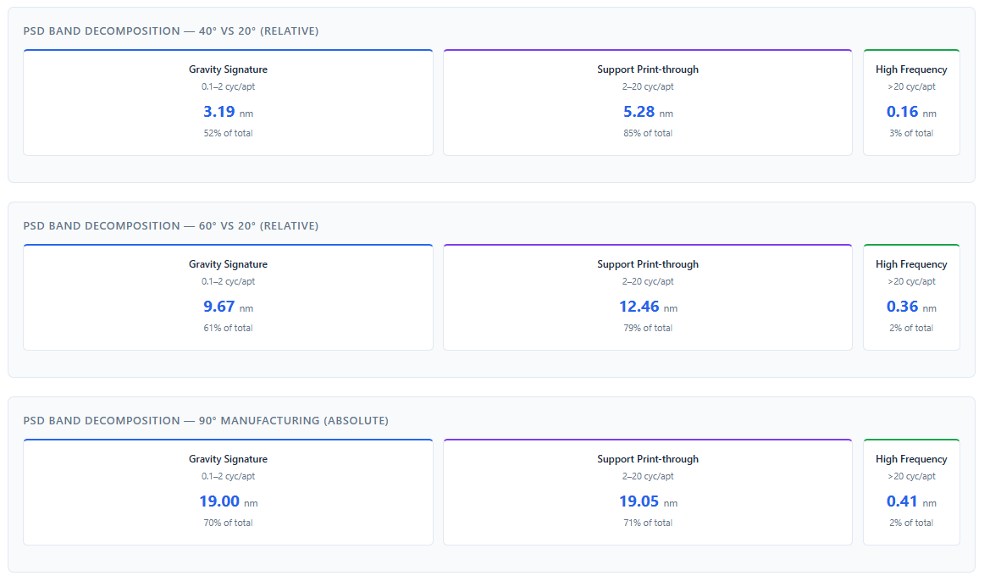Click the 52% of total label
Viewport: 990px width, 587px height.
(228, 133)
